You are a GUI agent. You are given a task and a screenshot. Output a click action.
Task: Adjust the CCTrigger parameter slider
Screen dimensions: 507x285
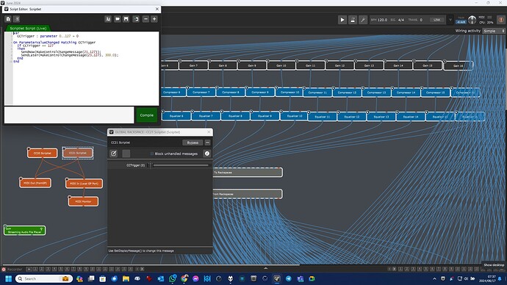pos(179,165)
